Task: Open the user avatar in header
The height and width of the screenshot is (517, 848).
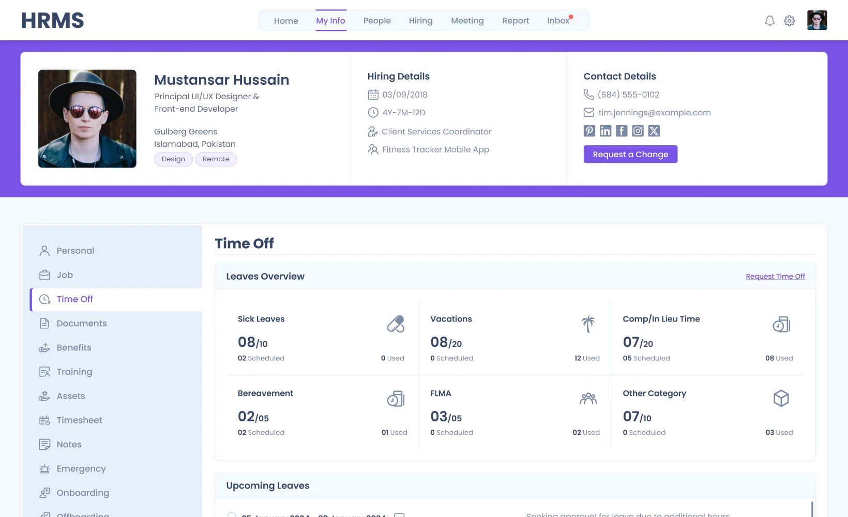Action: [x=817, y=20]
